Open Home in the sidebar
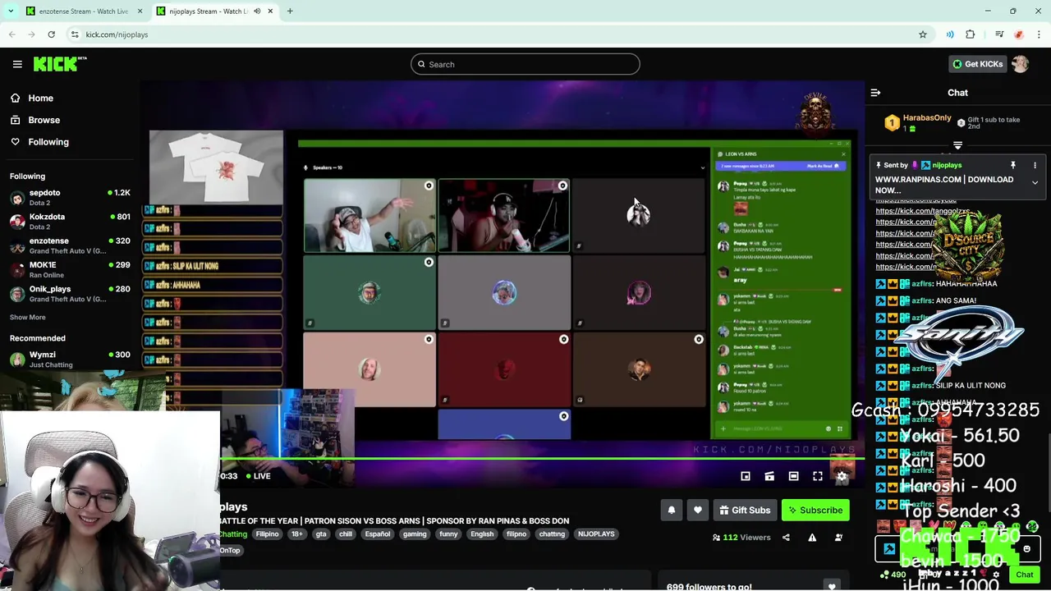The height and width of the screenshot is (591, 1051). (40, 98)
